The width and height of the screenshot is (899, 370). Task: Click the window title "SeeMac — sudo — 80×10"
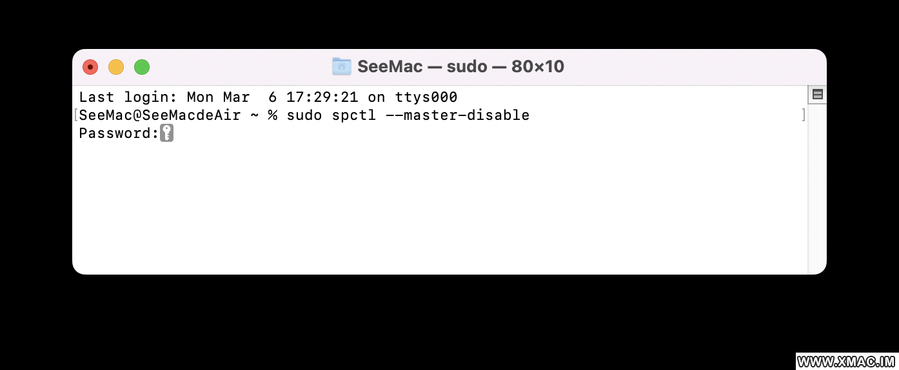[x=460, y=66]
